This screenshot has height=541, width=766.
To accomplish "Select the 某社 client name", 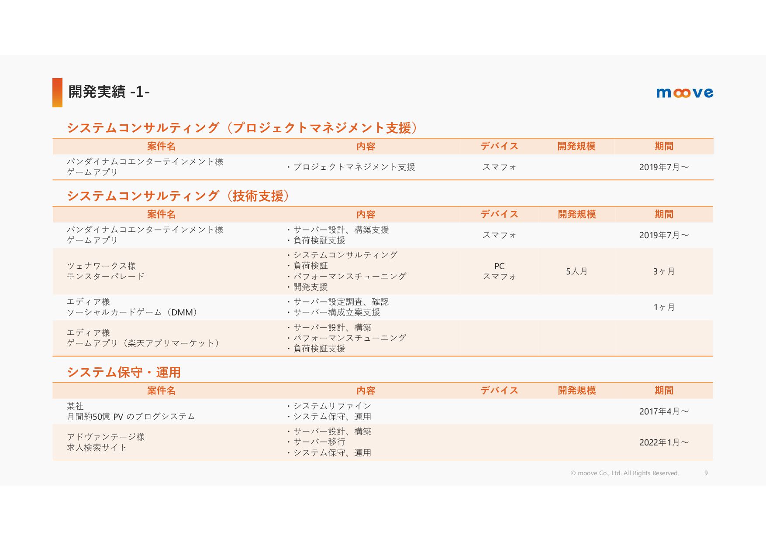I will coord(75,406).
